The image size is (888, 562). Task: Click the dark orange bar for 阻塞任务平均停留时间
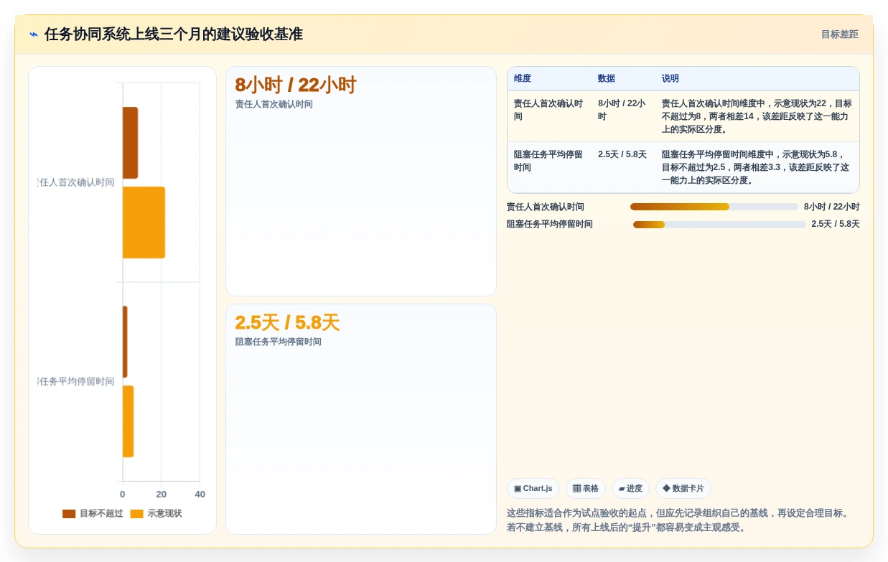(125, 342)
